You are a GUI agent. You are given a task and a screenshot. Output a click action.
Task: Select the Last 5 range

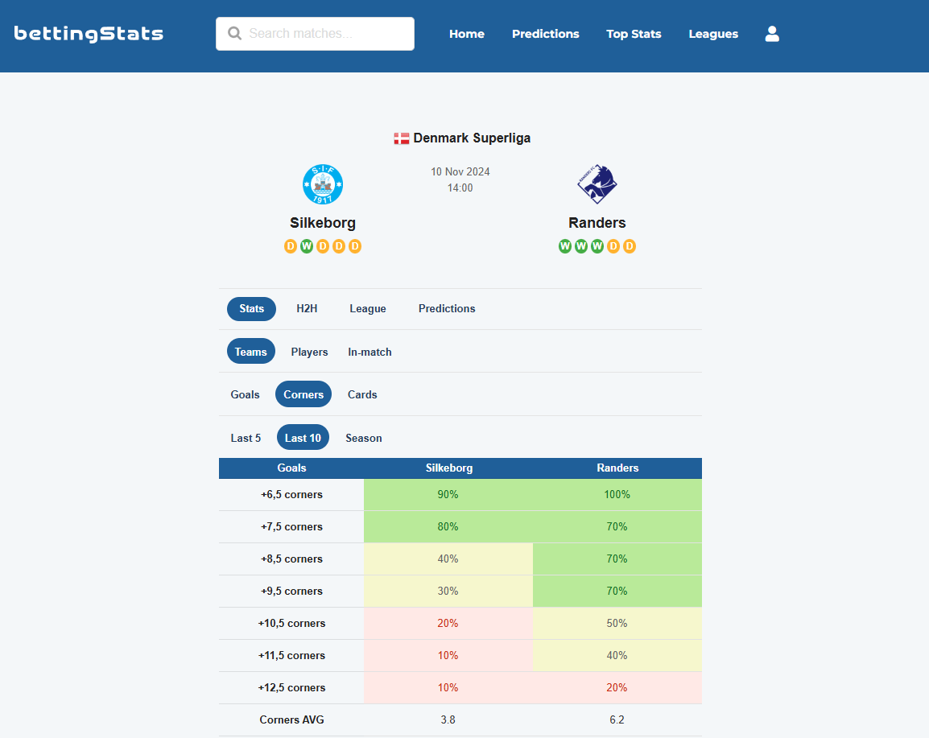[x=246, y=439]
